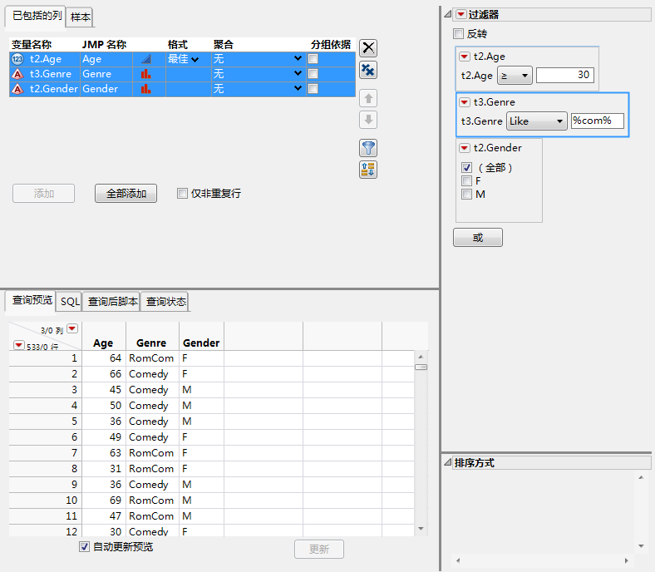Screen dimensions: 655x572
Task: Check the F gender checkbox
Action: pos(466,181)
